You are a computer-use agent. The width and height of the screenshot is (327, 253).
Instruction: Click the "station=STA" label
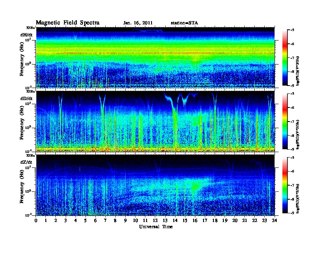point(184,23)
